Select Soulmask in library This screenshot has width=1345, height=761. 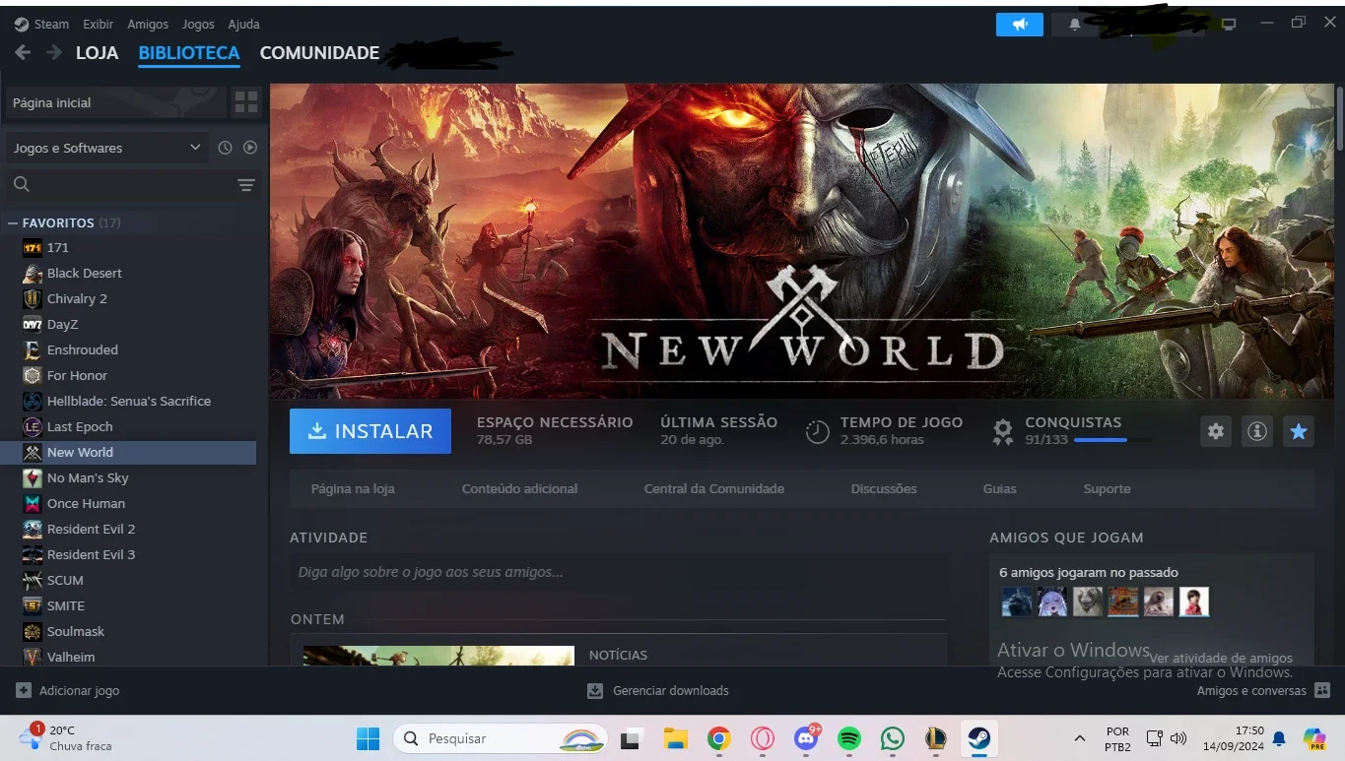[x=76, y=632]
